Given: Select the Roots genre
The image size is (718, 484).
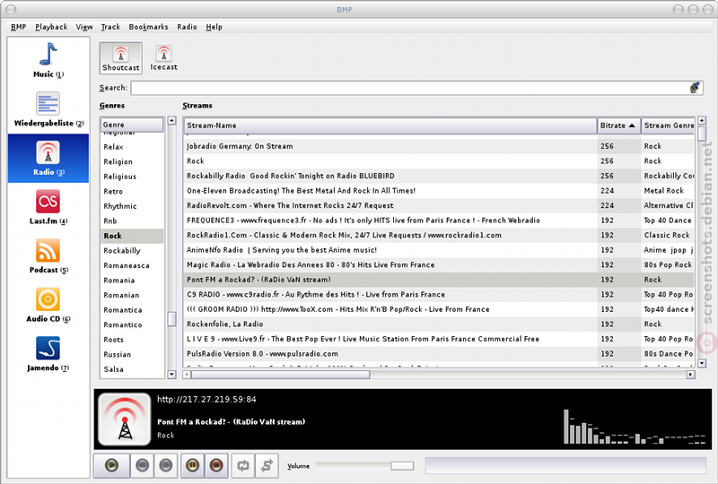Looking at the screenshot, I should coord(132,340).
